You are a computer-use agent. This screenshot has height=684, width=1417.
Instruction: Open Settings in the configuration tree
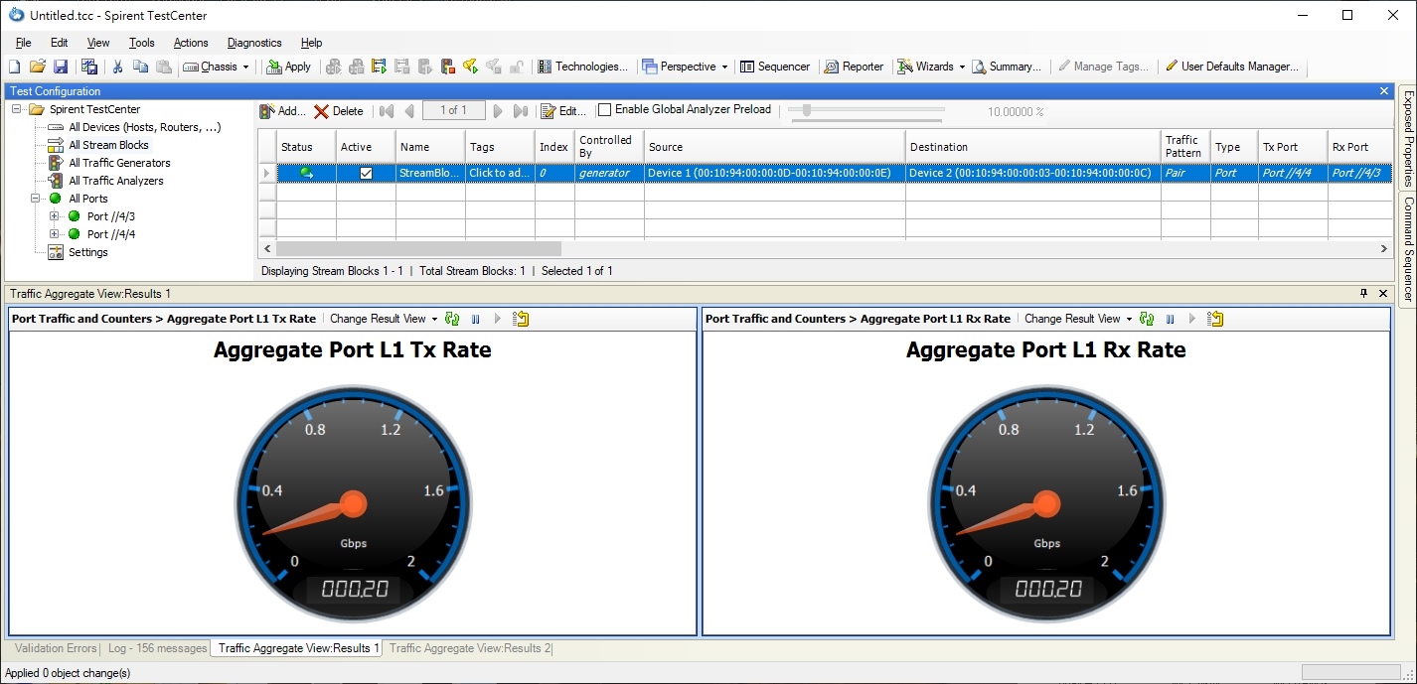pos(88,252)
